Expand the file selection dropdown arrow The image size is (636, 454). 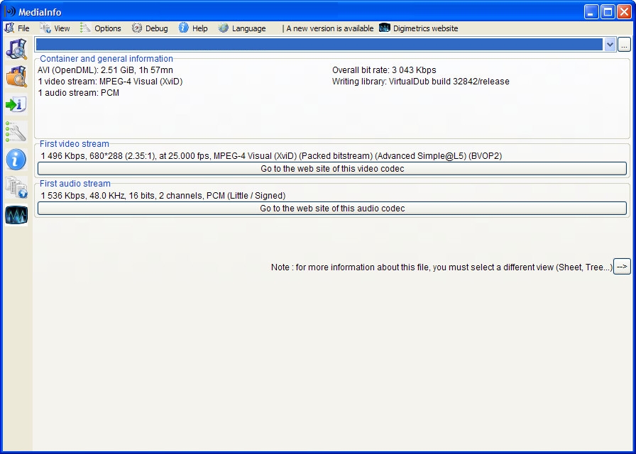[x=610, y=44]
